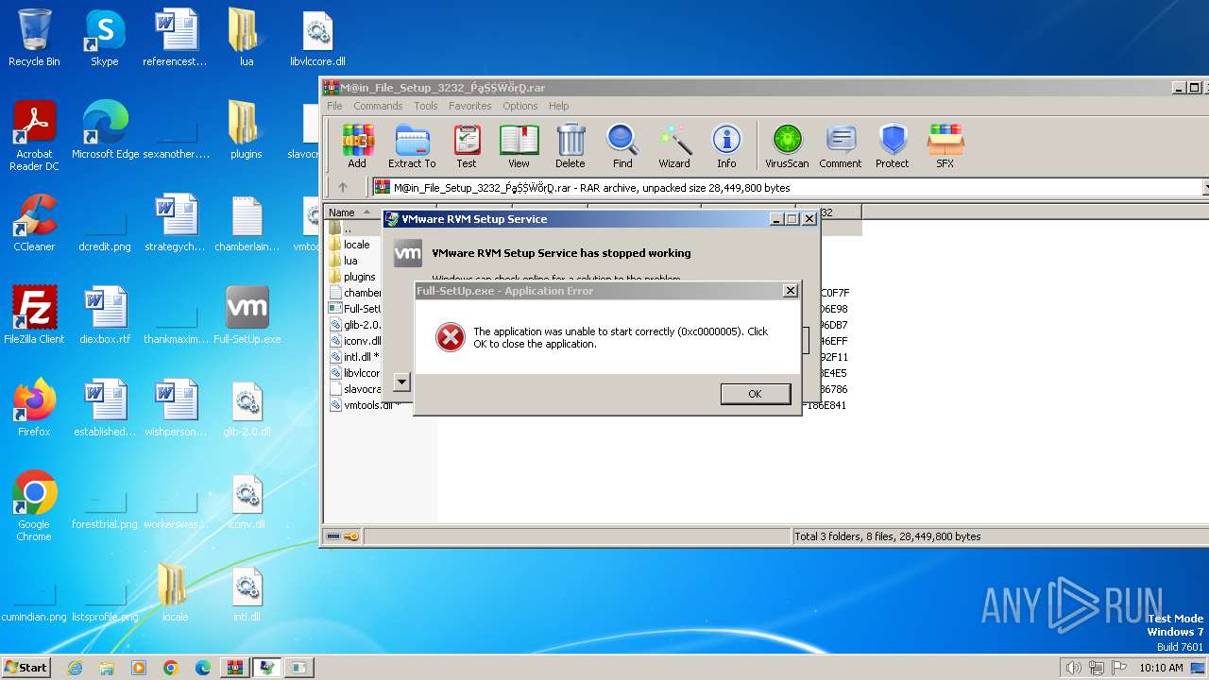The image size is (1209, 680).
Task: Select the locale folder on desktop
Action: point(175,593)
